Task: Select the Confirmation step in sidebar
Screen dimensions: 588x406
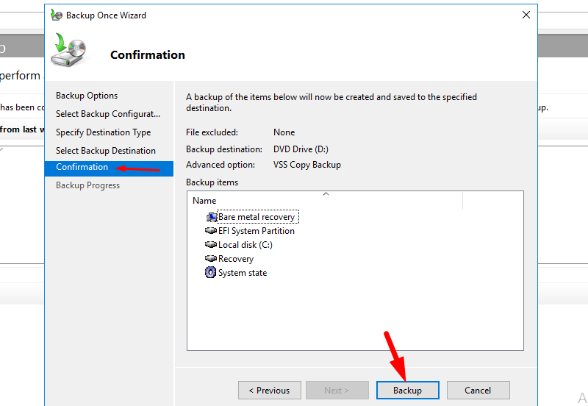Action: point(82,168)
